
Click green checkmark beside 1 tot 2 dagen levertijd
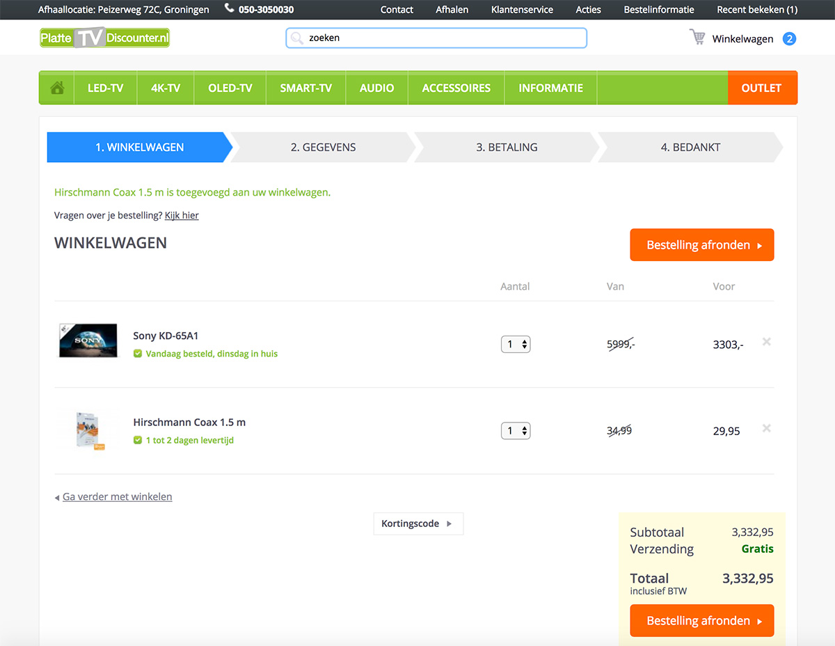(138, 440)
